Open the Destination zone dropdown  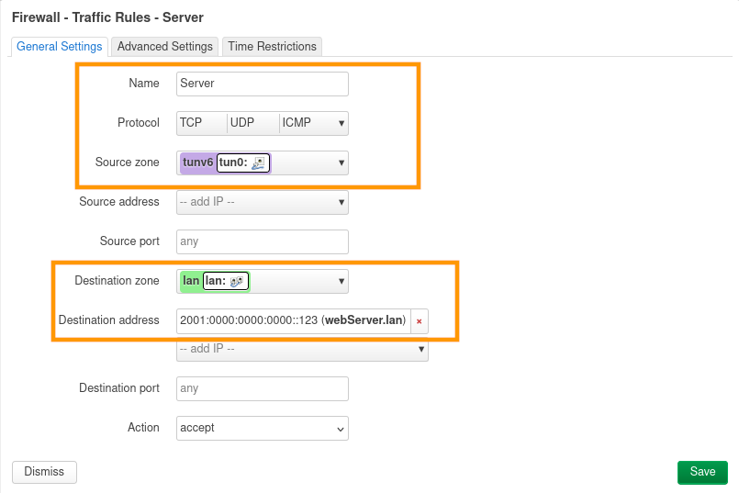tap(342, 281)
